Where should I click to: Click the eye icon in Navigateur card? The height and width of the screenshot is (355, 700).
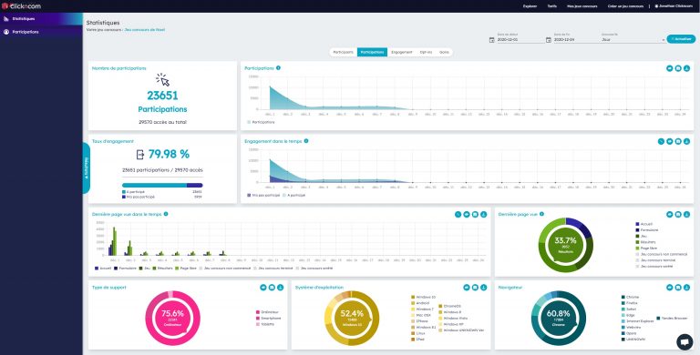click(x=670, y=288)
